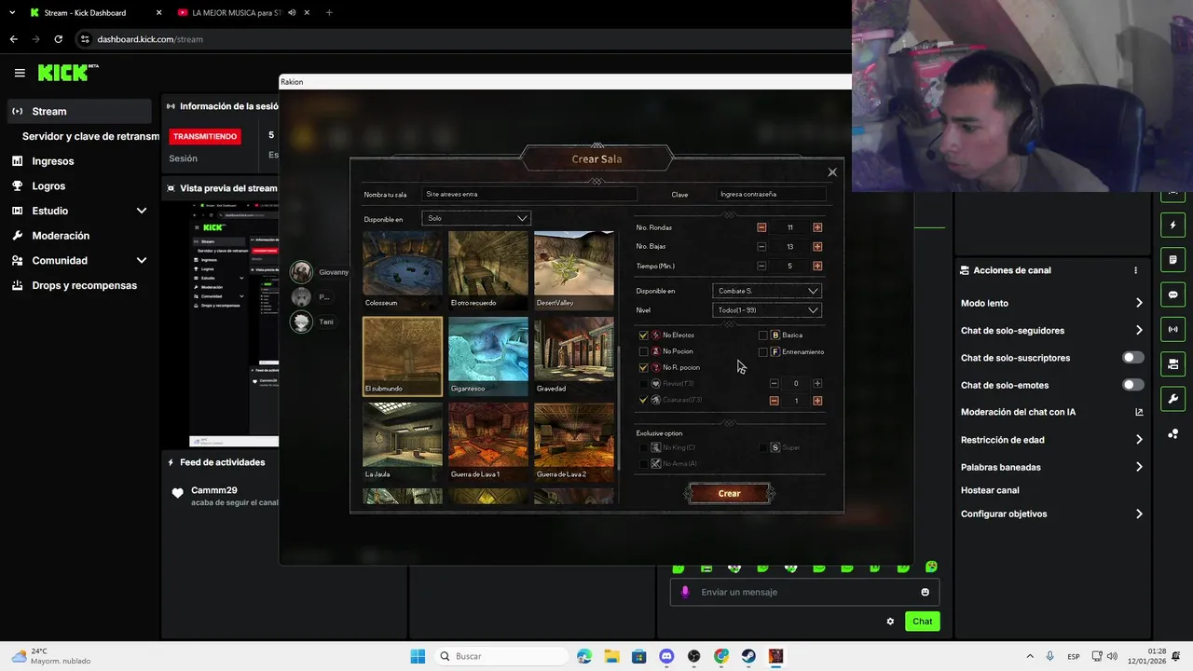Screen dimensions: 1193x671
Task: Open Moderación del chat con IA external link
Action: pos(1139,412)
